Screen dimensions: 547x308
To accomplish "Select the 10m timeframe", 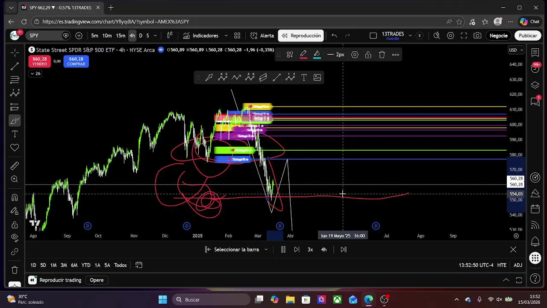I will (107, 36).
